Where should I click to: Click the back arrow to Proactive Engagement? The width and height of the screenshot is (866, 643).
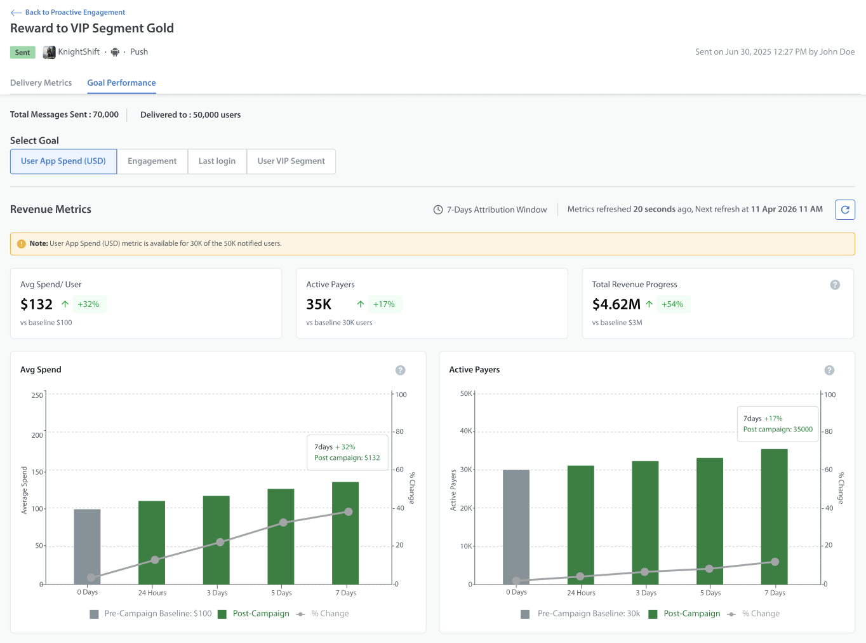coord(16,13)
